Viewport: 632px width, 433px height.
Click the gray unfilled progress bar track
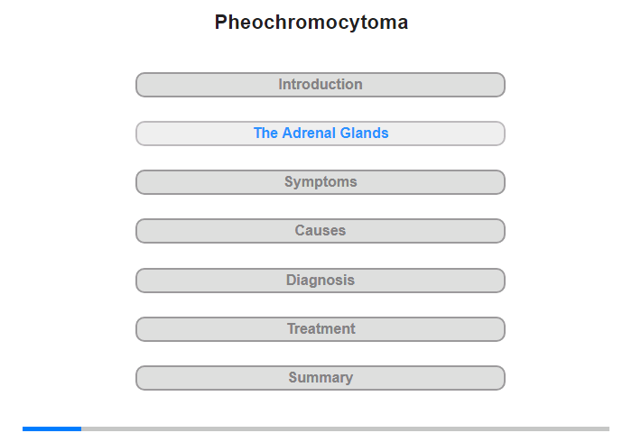(x=346, y=429)
